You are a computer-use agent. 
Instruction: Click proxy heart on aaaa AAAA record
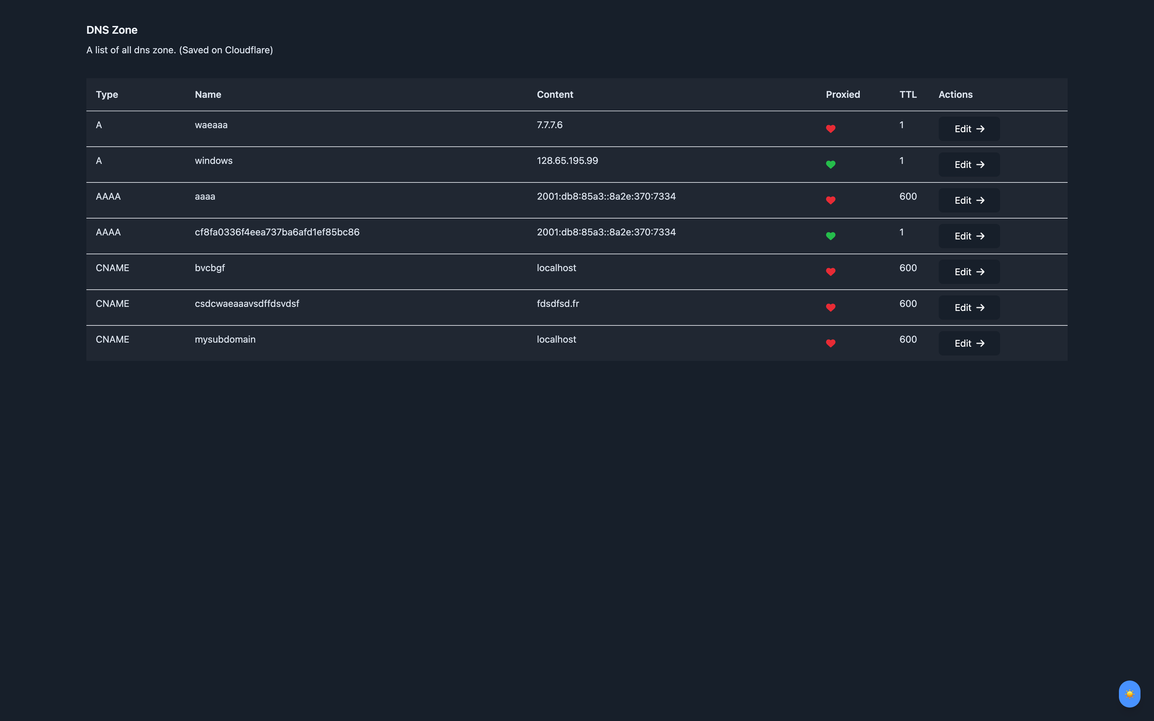830,200
